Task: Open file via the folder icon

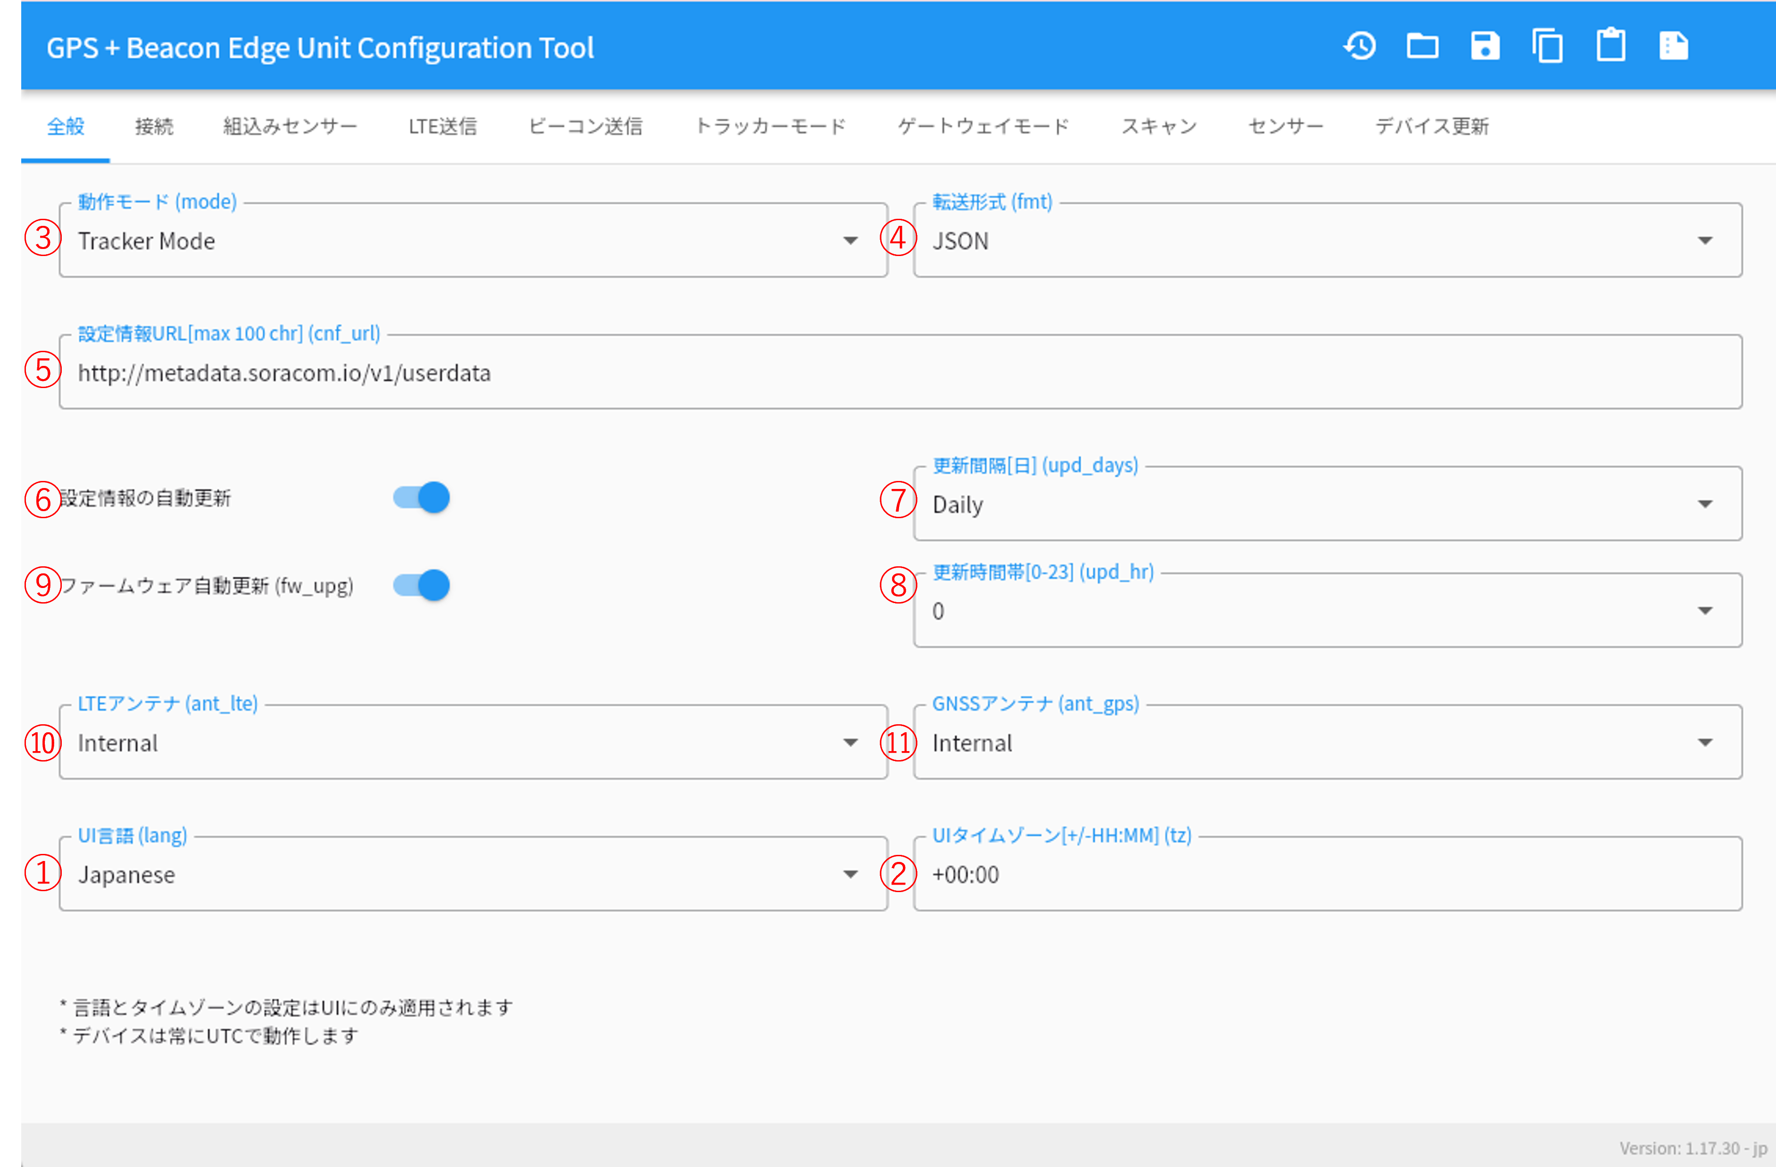Action: click(x=1422, y=46)
